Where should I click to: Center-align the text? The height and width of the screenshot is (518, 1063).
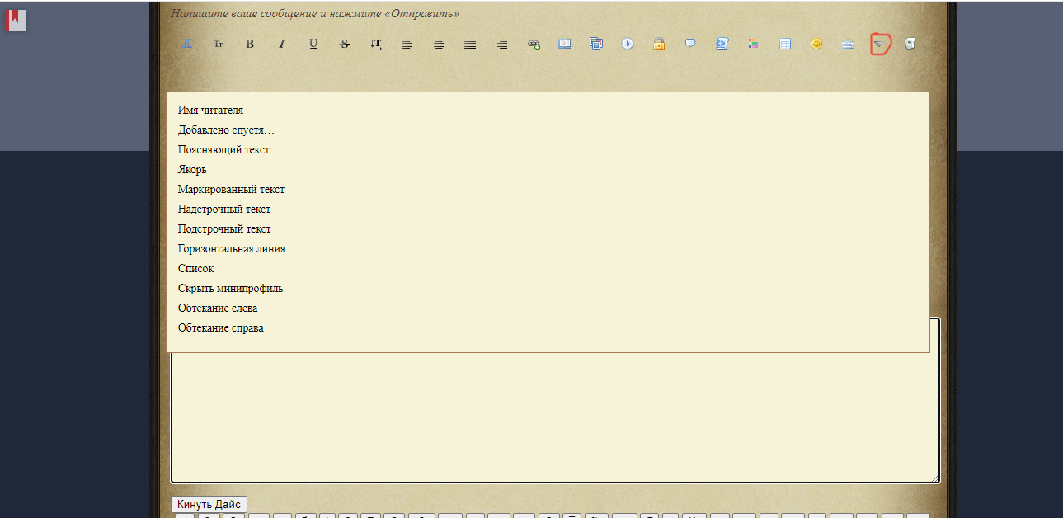click(x=439, y=45)
